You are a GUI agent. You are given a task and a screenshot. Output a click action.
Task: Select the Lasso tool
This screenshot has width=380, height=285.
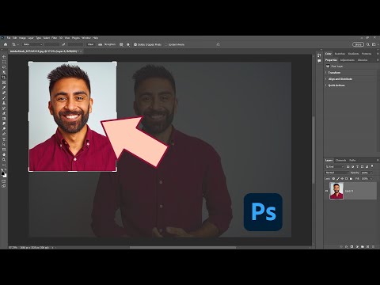click(x=4, y=67)
